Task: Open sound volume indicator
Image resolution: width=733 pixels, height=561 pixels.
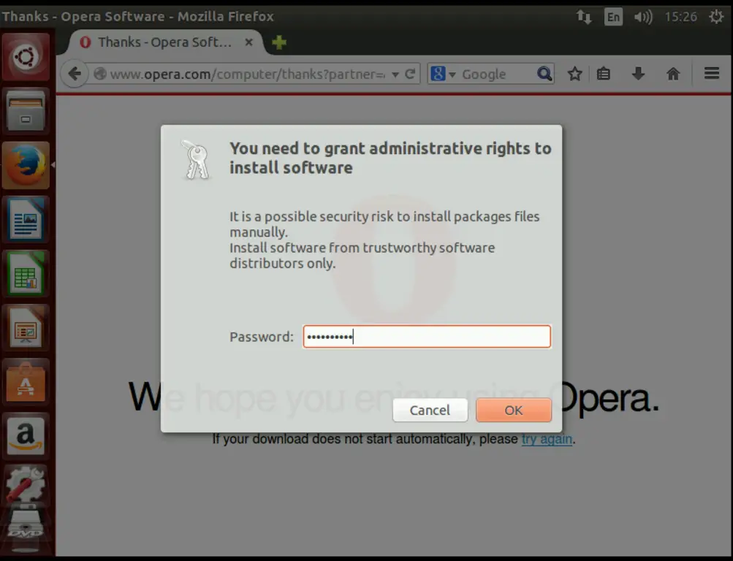Action: [x=643, y=18]
